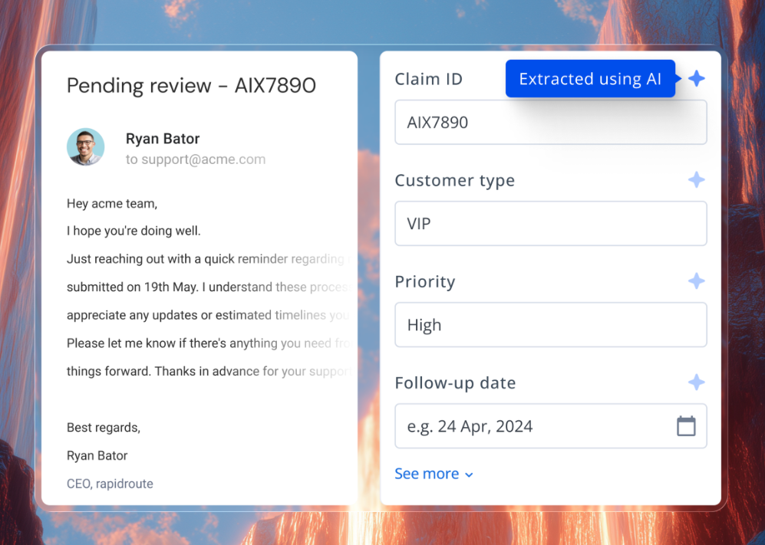
Task: Click the sparkle beside the Extracted badge
Action: (x=696, y=77)
